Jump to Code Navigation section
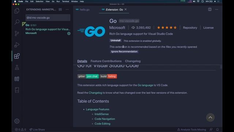Image resolution: width=234 pixels, height=132 pixels. coord(105,119)
